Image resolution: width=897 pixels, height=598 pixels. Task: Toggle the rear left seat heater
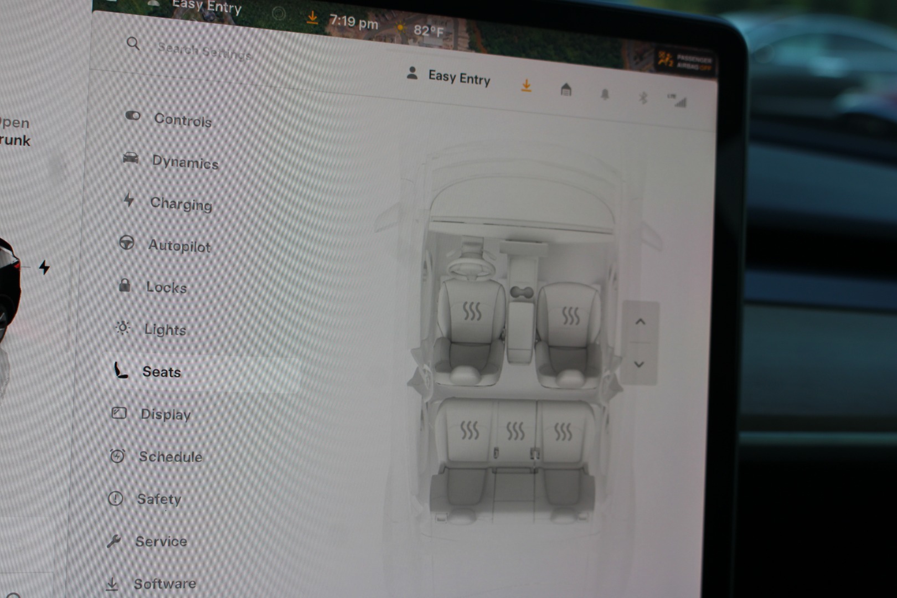point(470,430)
